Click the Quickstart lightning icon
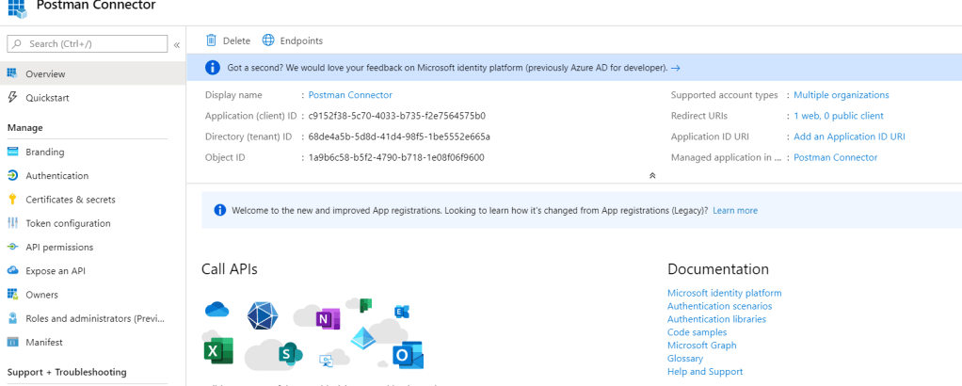 13,98
